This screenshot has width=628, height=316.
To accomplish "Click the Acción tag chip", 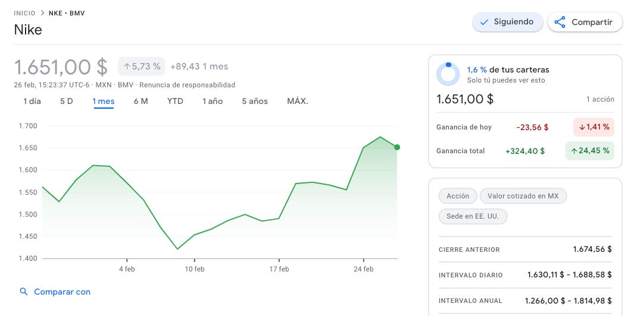I will 458,196.
